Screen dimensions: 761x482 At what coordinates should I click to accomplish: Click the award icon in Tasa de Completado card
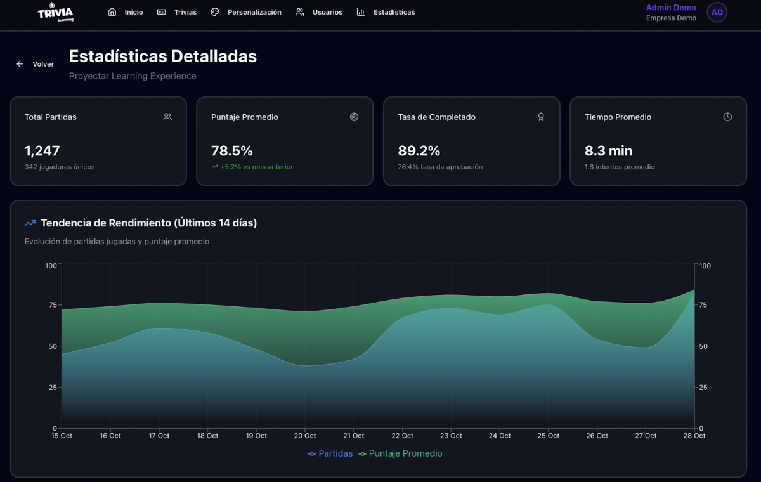click(x=541, y=117)
